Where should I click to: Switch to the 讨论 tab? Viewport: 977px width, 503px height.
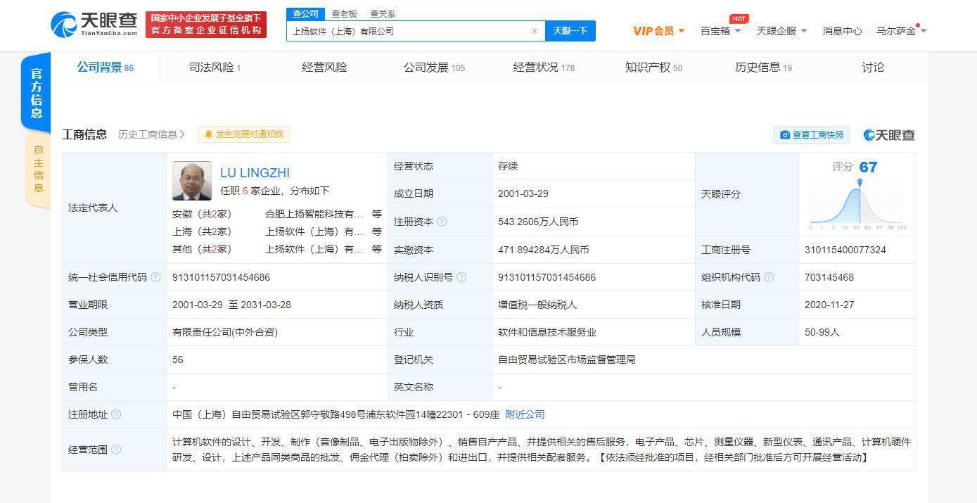[x=873, y=68]
